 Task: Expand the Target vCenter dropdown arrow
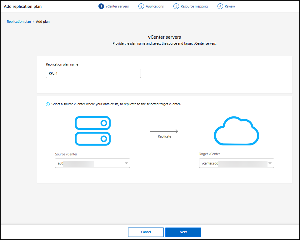pos(270,163)
